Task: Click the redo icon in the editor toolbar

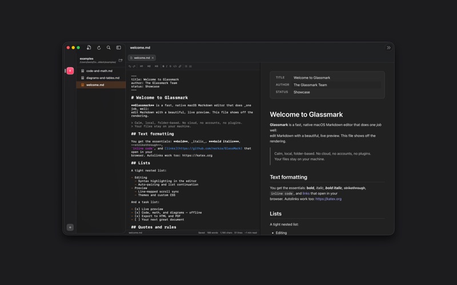Action: pos(134,66)
